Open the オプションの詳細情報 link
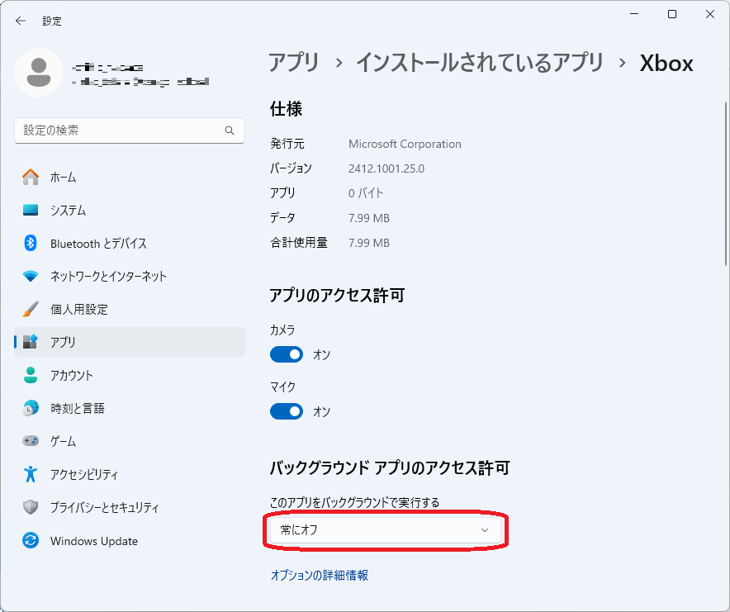This screenshot has width=730, height=612. (320, 576)
